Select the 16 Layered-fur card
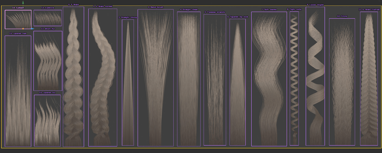The width and height of the screenshot is (382, 153). point(47,120)
